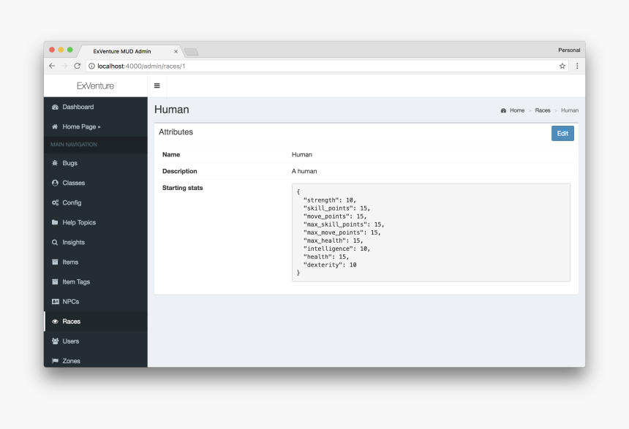The image size is (629, 429).
Task: Click the "Human" page heading
Action: point(172,110)
